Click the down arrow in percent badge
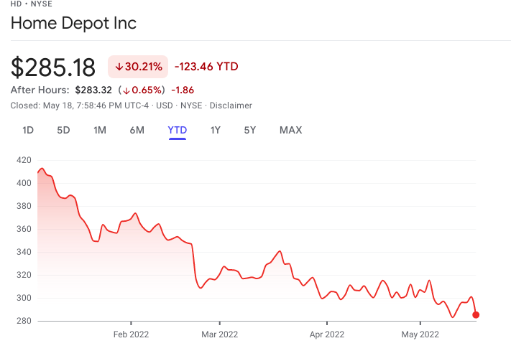The image size is (511, 356). coord(119,67)
